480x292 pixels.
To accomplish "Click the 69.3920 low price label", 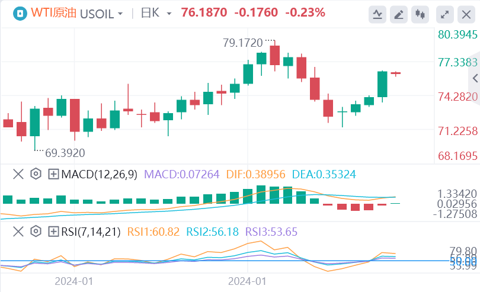I will [x=65, y=153].
